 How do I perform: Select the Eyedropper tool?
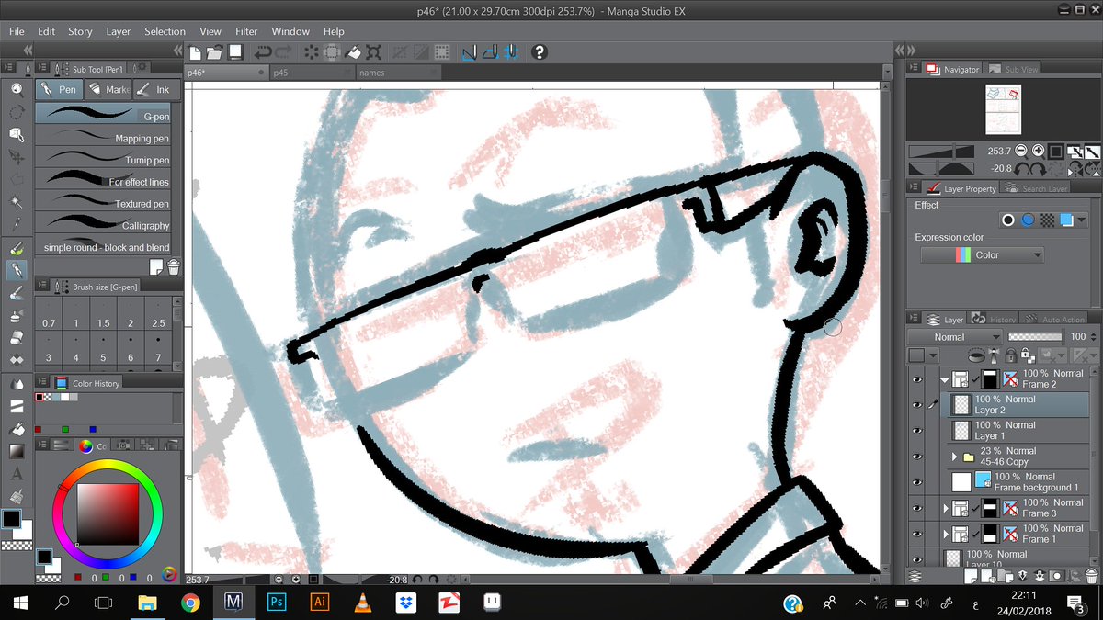point(17,223)
